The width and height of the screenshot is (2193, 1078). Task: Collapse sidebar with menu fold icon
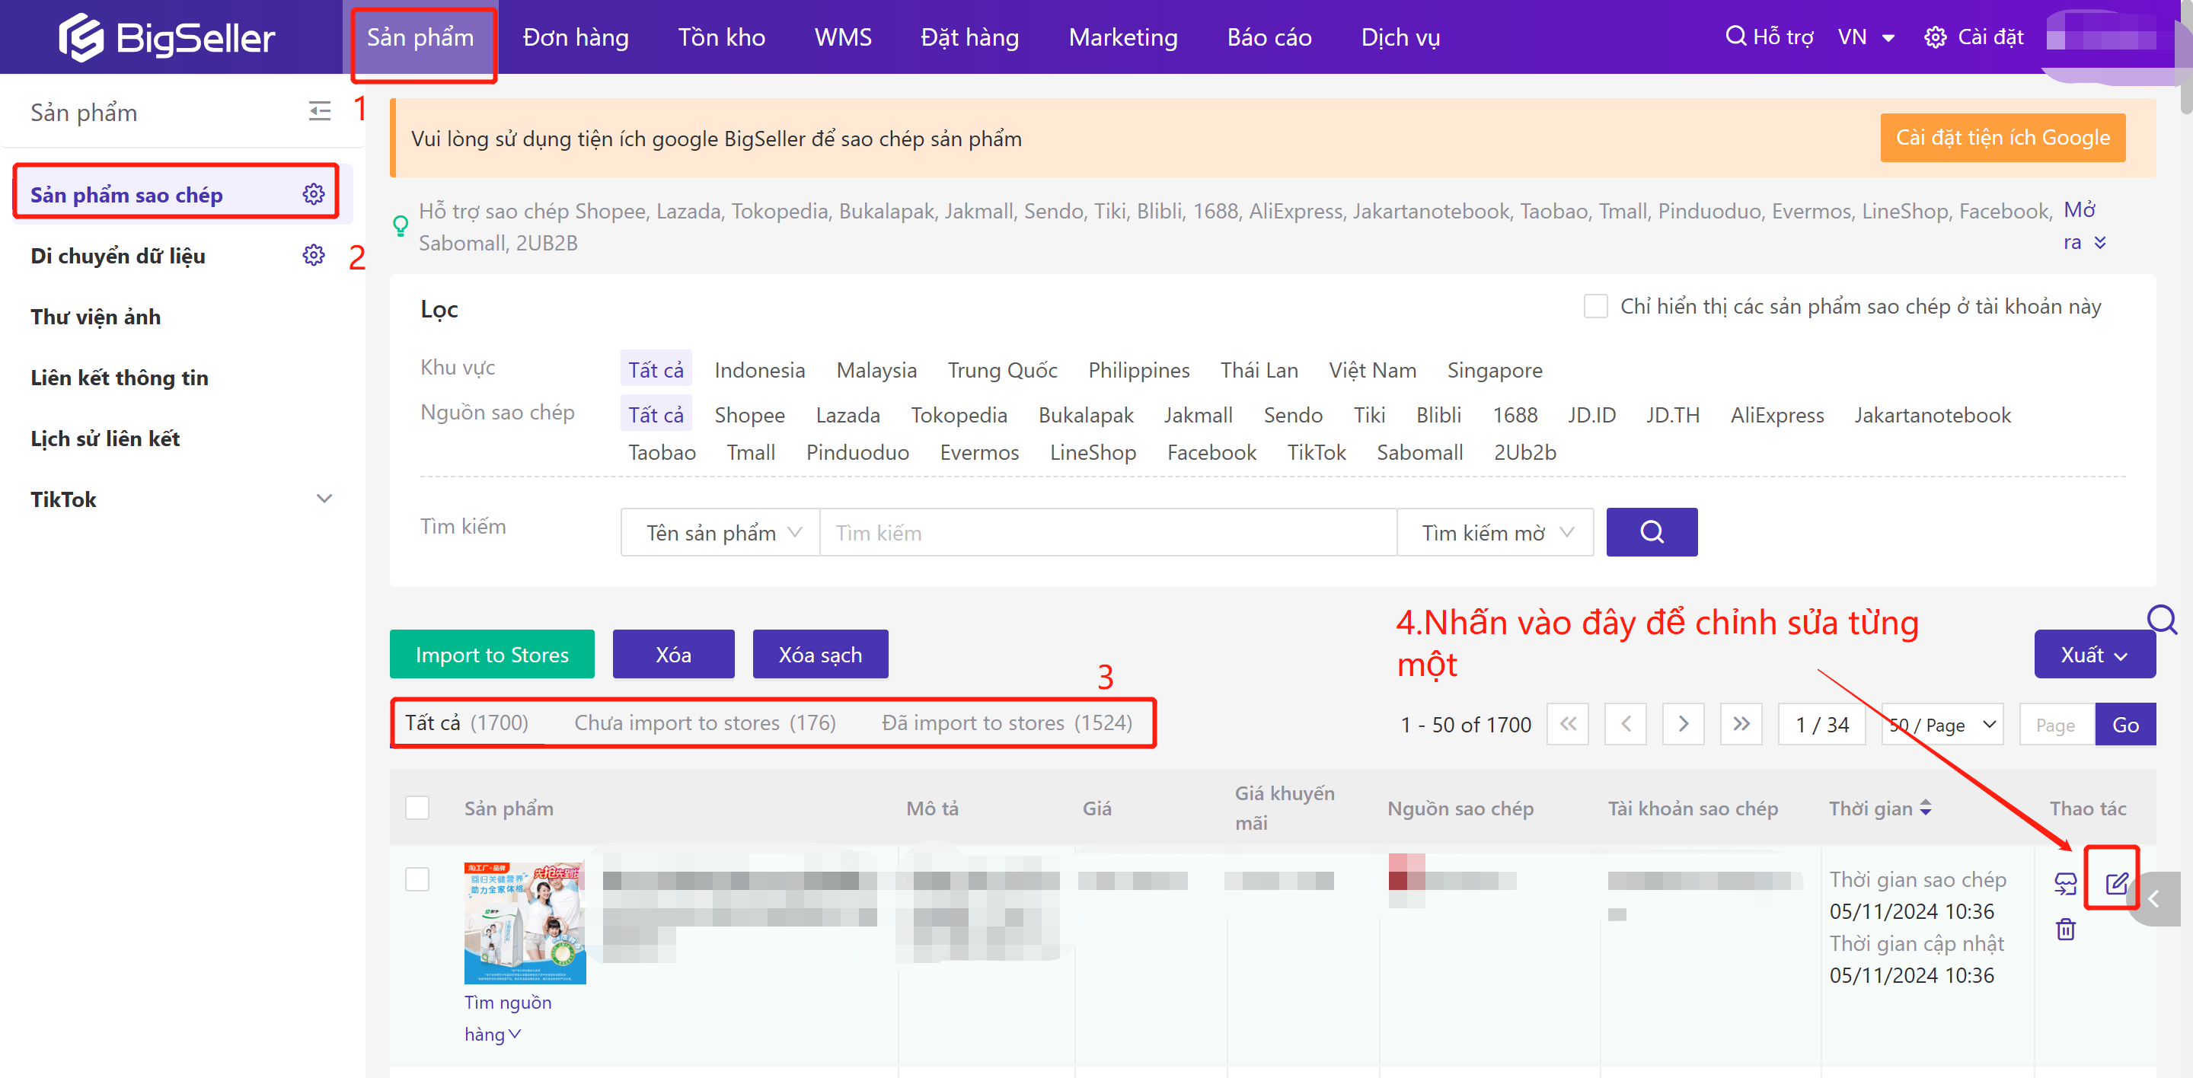319,111
